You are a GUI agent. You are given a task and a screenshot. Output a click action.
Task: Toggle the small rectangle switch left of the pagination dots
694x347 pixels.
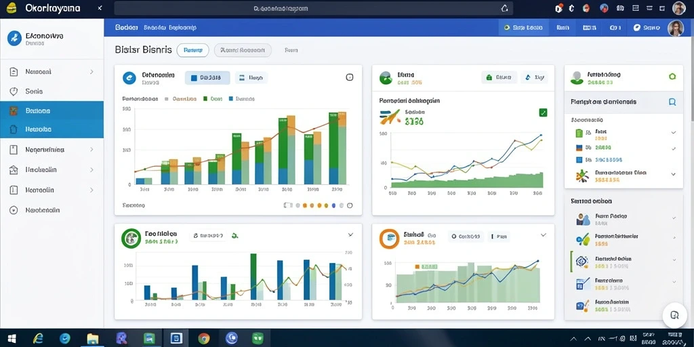tap(287, 205)
